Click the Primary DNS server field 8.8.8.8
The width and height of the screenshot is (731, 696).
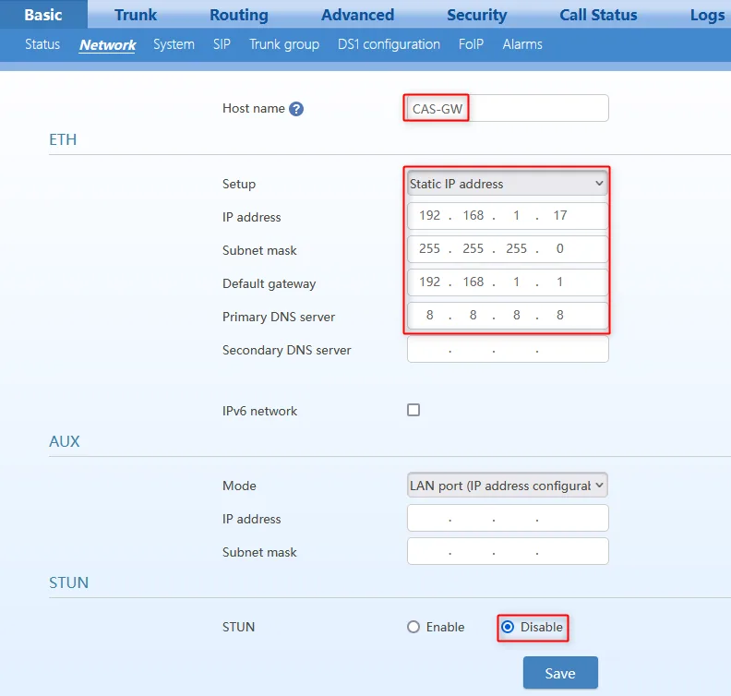pos(508,316)
